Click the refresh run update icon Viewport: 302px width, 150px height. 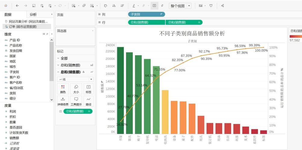tap(60, 6)
